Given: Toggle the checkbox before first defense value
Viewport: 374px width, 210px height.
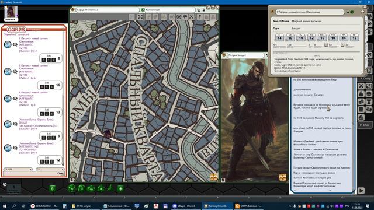Looking at the screenshot, I should tap(326, 45).
